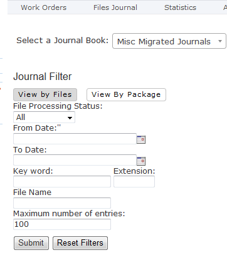
Task: Click the Reset Filters button
Action: click(x=80, y=243)
